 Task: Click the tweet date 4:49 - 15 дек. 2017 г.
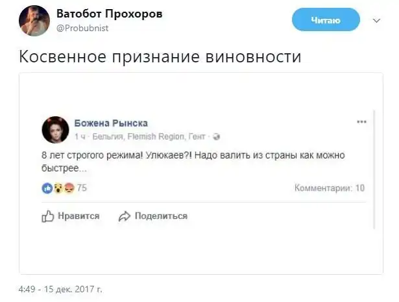click(60, 288)
